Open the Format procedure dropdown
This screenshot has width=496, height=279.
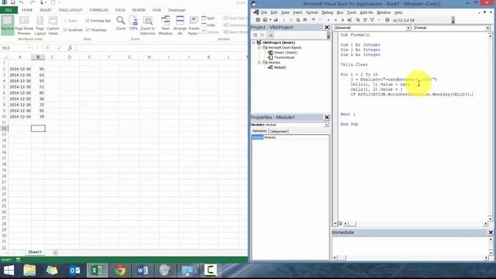pos(487,28)
